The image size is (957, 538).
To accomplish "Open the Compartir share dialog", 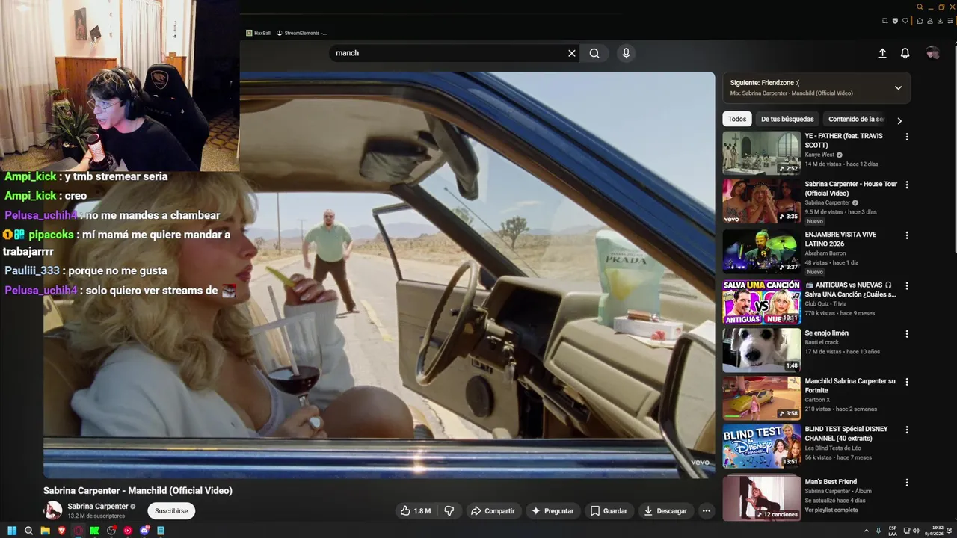I will tap(492, 511).
